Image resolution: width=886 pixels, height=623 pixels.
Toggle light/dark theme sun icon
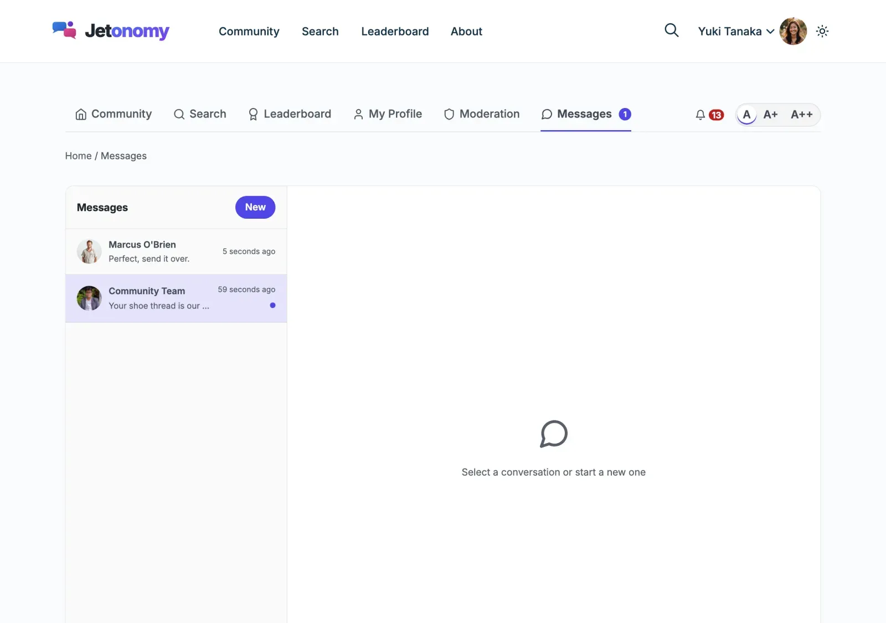[x=822, y=31]
